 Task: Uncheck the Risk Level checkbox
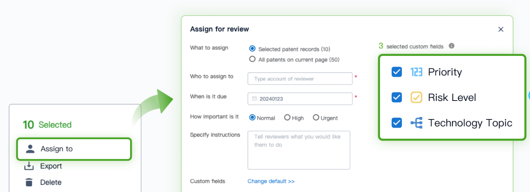pos(397,98)
